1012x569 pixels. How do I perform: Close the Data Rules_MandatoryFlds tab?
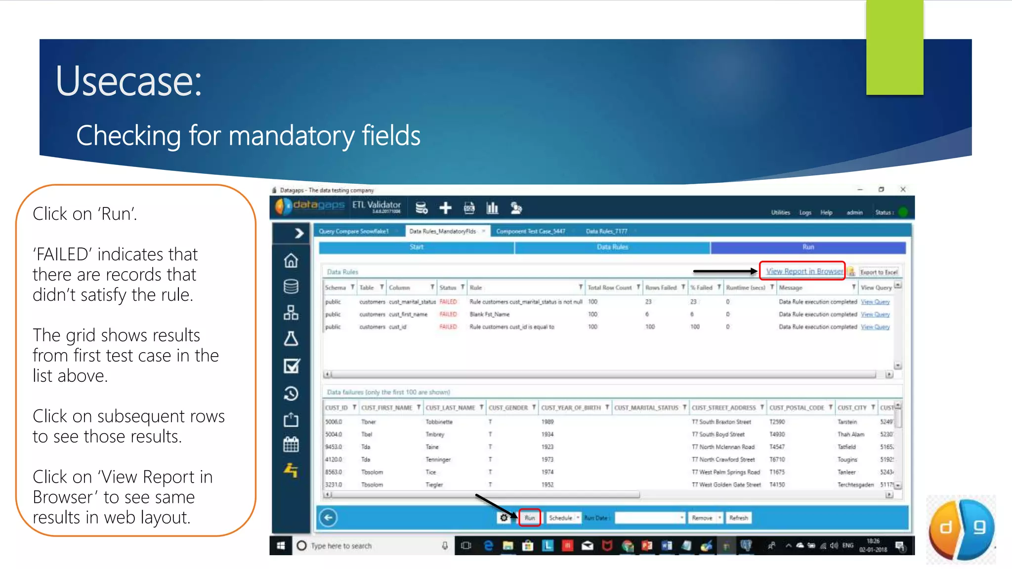point(484,231)
